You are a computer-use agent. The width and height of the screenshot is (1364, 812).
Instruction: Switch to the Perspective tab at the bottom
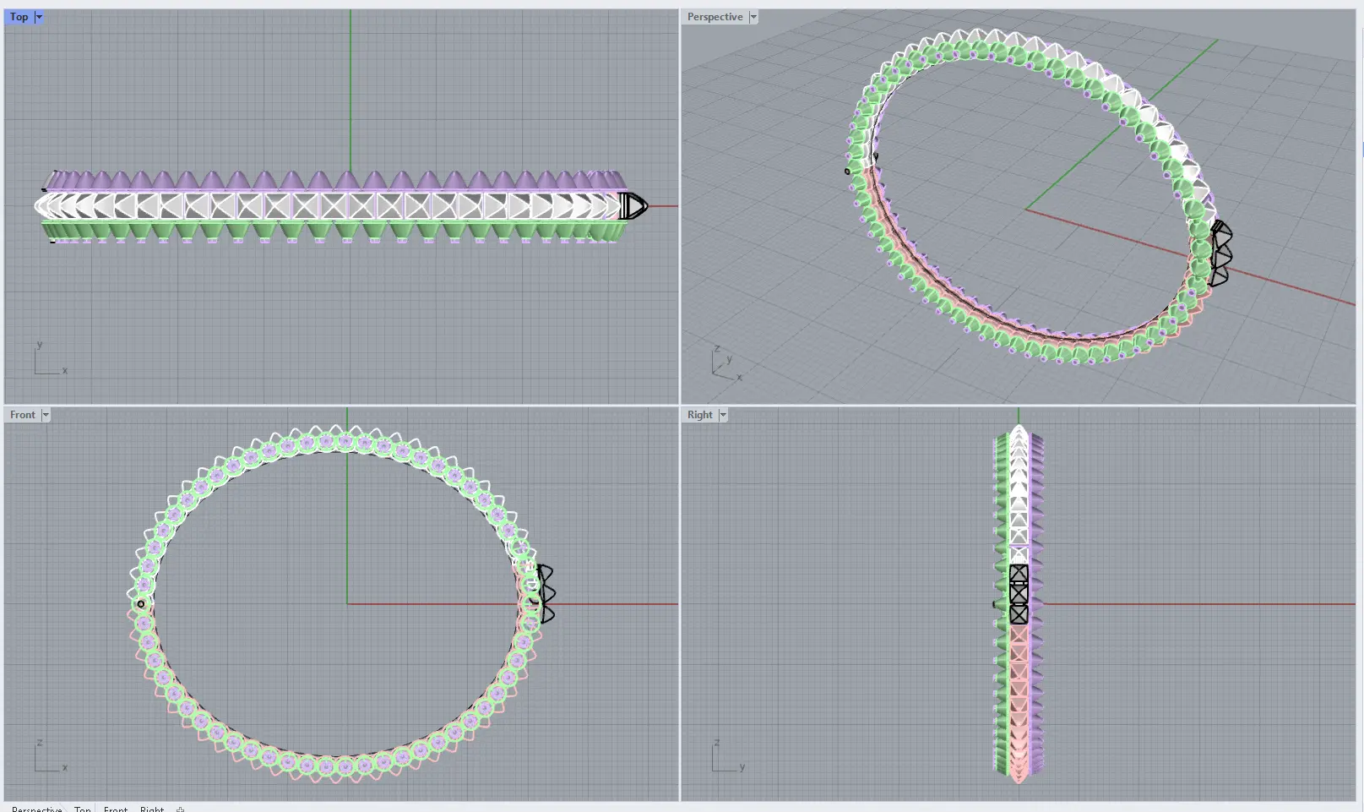pyautogui.click(x=37, y=809)
